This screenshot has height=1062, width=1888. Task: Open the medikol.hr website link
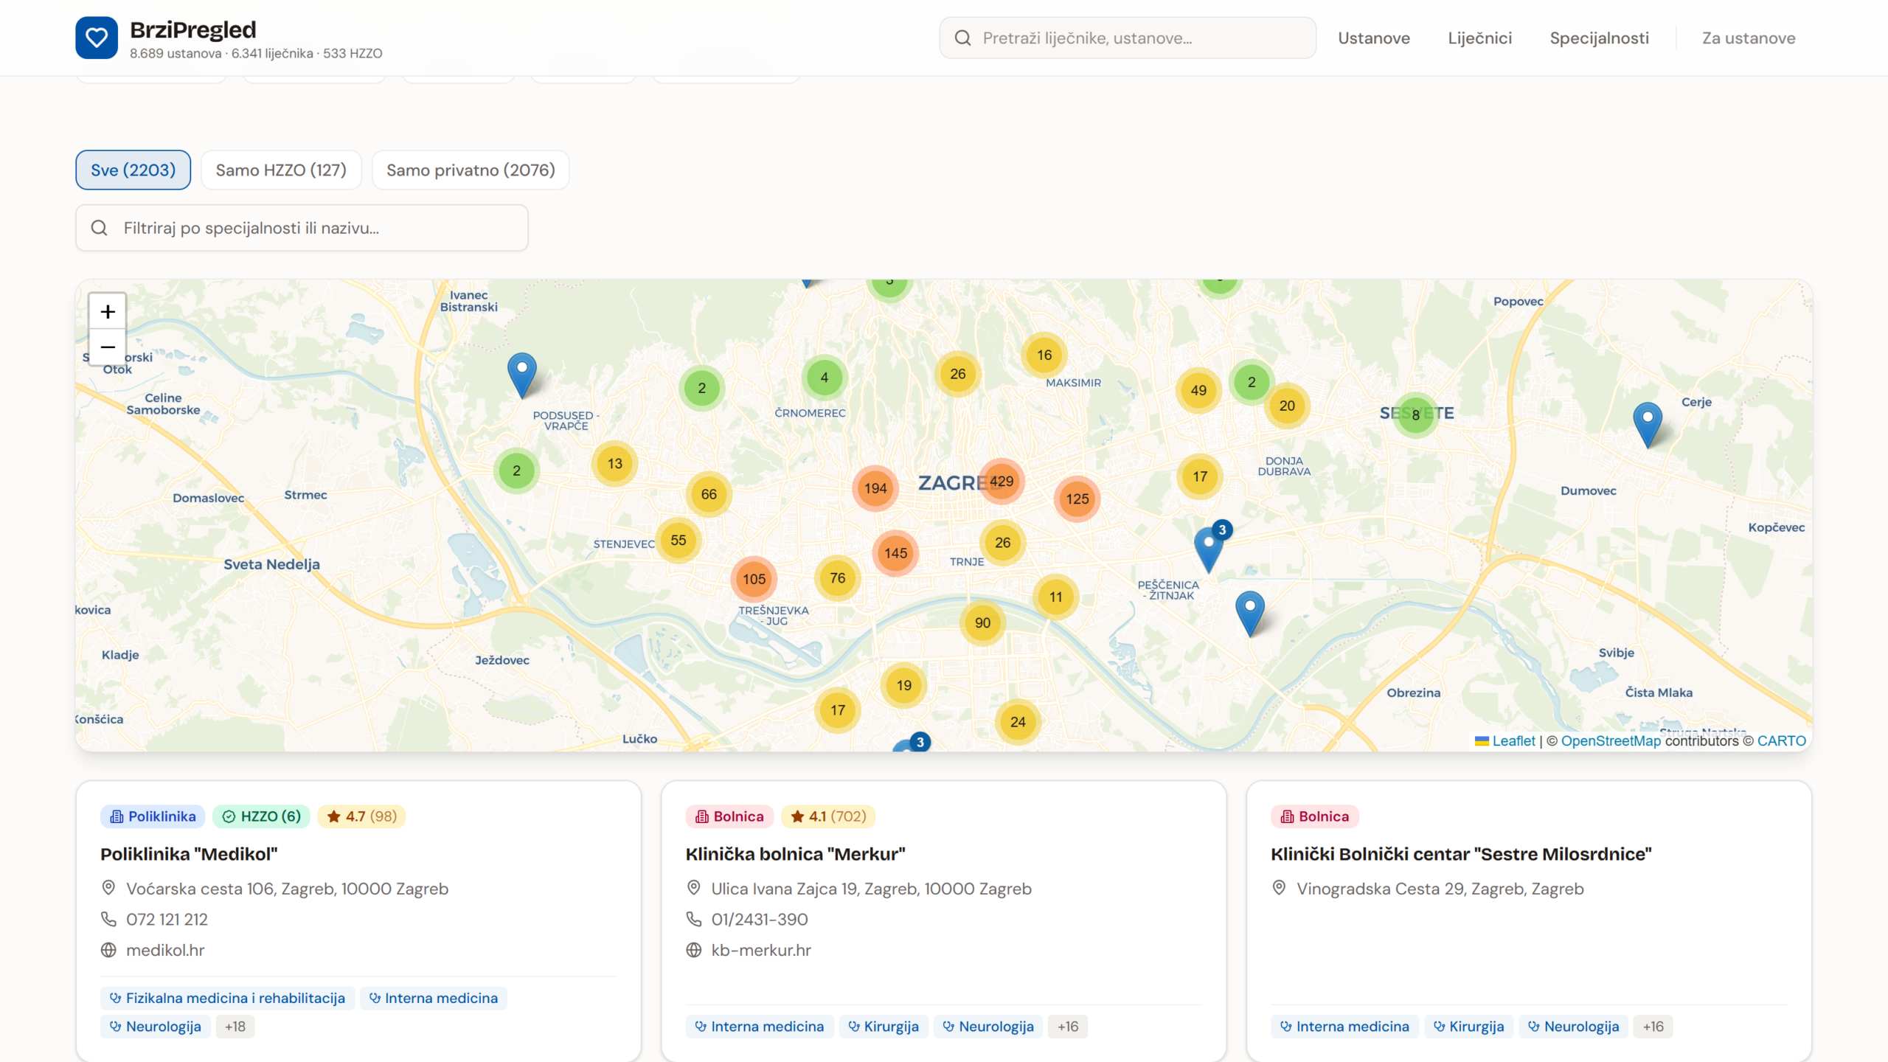165,950
